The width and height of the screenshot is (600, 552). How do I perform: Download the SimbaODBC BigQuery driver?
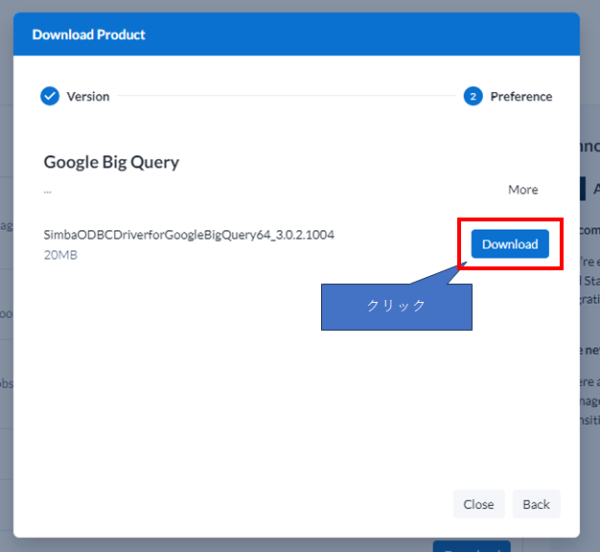click(x=510, y=244)
